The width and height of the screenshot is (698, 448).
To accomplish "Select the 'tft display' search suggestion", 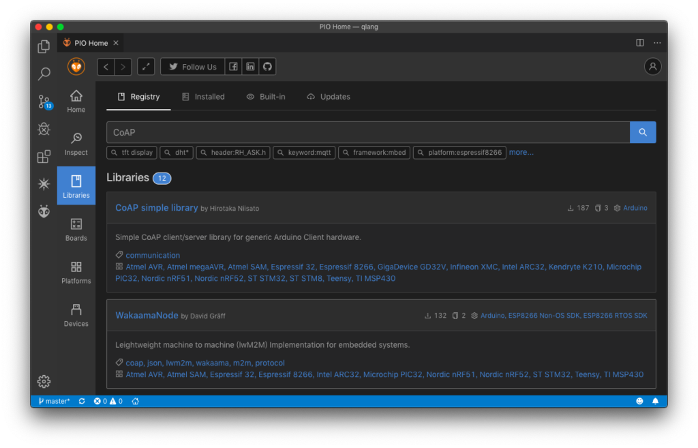I will click(x=132, y=152).
